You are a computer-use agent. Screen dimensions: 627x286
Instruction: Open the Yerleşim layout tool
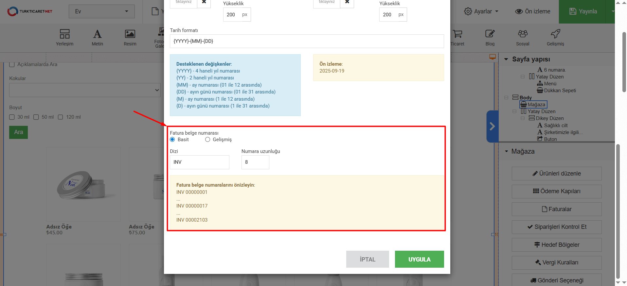pyautogui.click(x=64, y=37)
